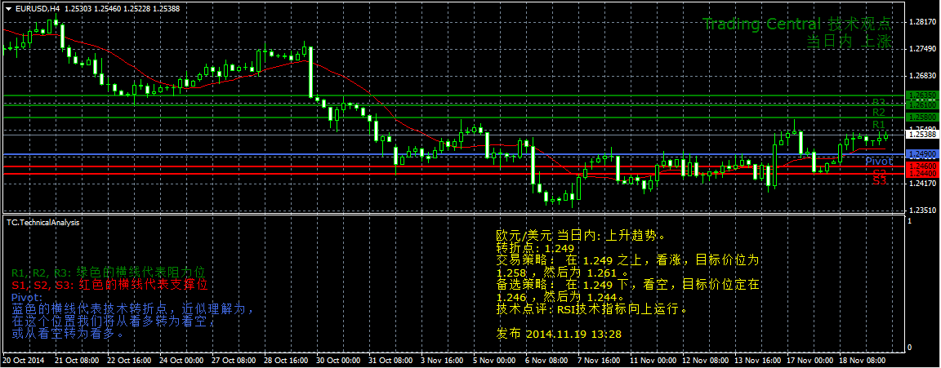Click the 欧元/美元 当日内:上升趋势 text

tap(580, 234)
